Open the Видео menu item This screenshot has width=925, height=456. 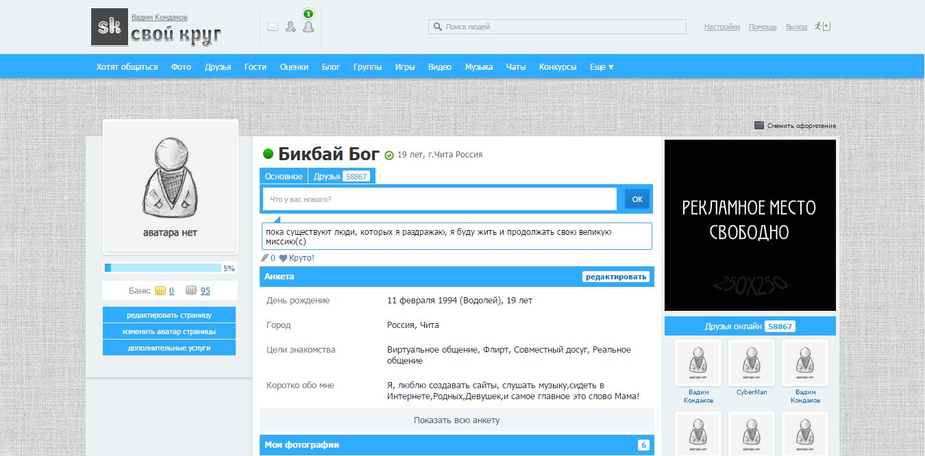tap(440, 67)
